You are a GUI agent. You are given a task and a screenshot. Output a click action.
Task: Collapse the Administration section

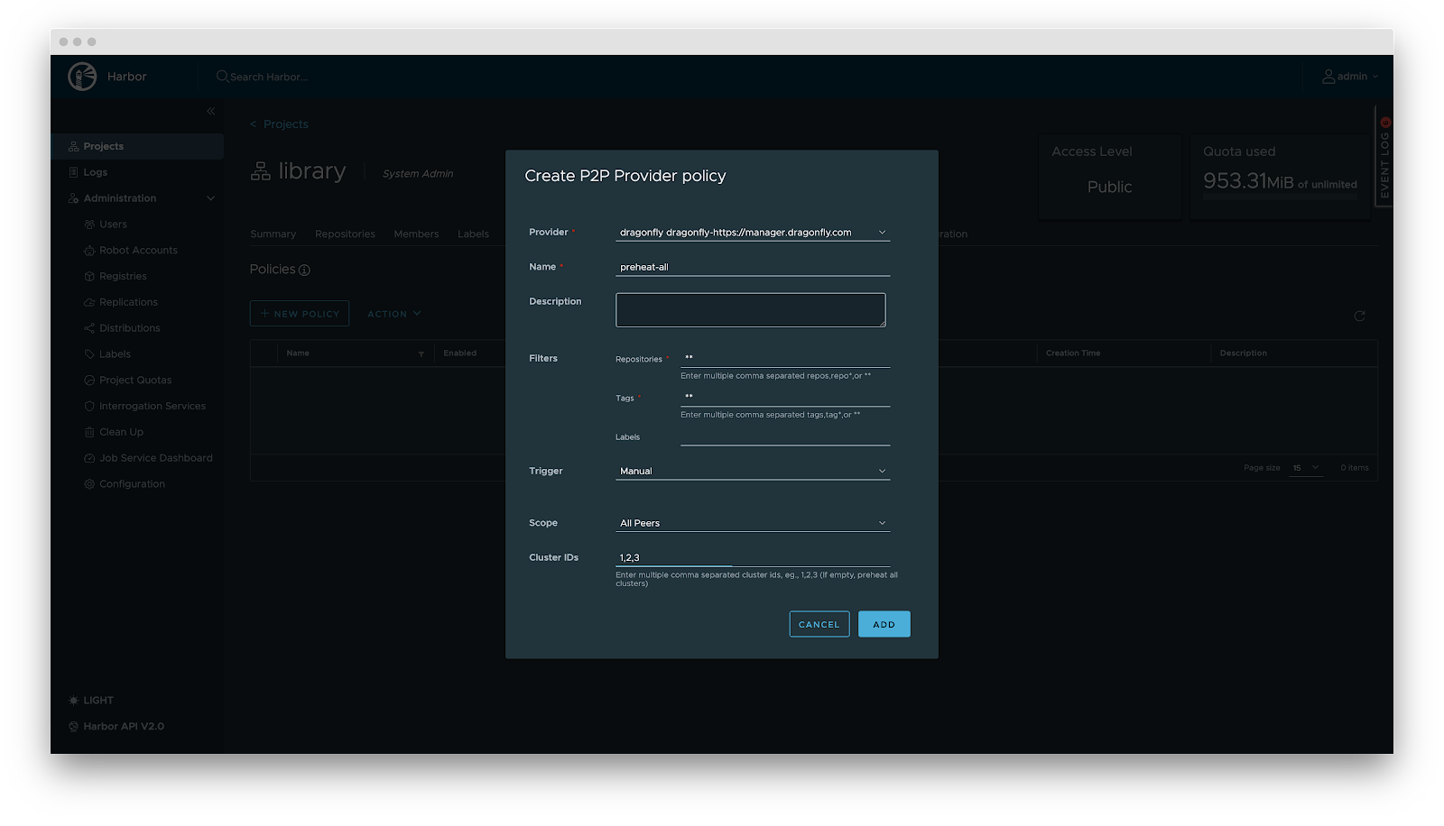[x=210, y=198]
